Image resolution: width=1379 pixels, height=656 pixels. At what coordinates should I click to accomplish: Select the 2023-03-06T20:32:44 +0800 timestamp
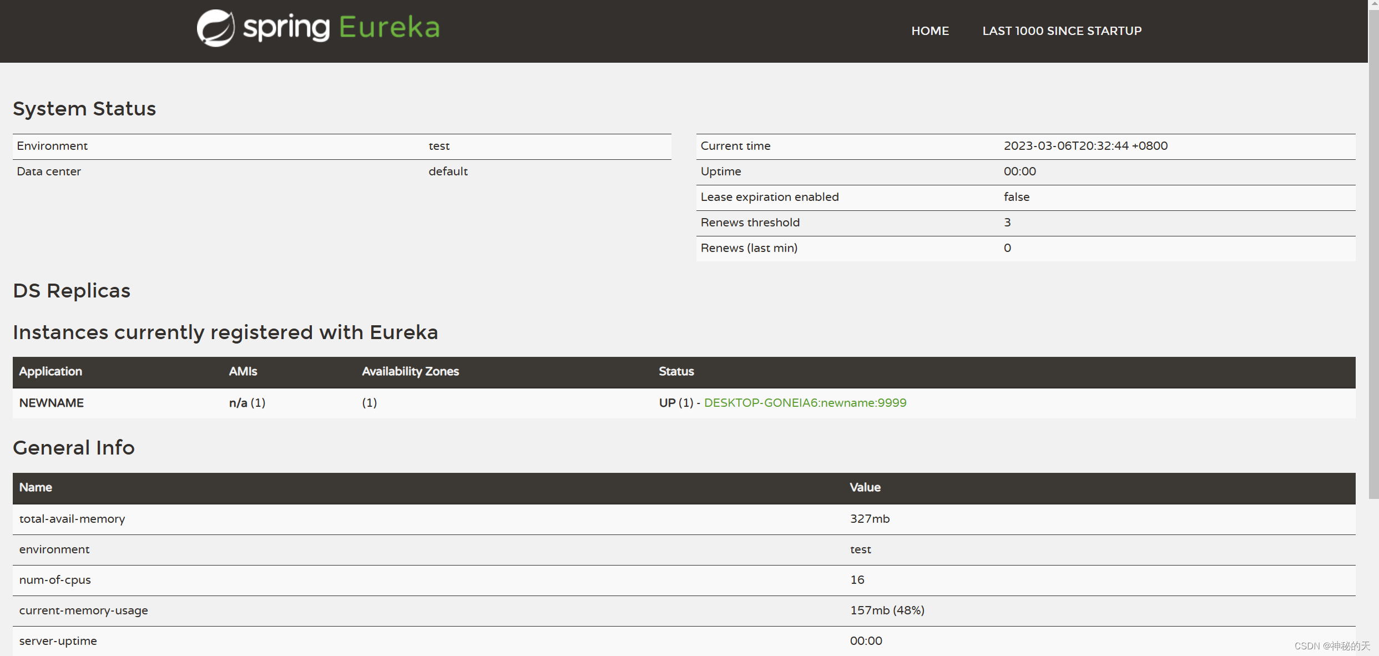[x=1085, y=146]
